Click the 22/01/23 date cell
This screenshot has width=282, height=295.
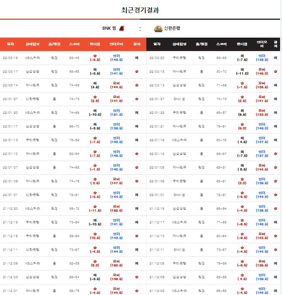(x=157, y=113)
